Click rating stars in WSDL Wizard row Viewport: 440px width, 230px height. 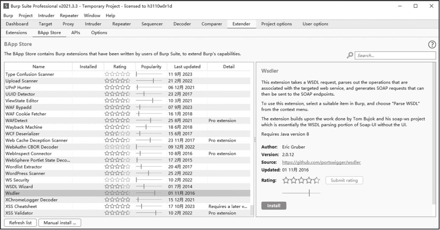tap(118, 186)
